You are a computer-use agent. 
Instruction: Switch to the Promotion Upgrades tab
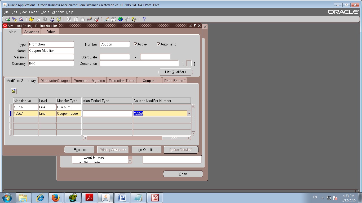click(89, 81)
